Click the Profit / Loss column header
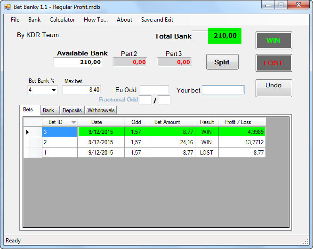Screen dimensions: 313x249 pos(242,122)
